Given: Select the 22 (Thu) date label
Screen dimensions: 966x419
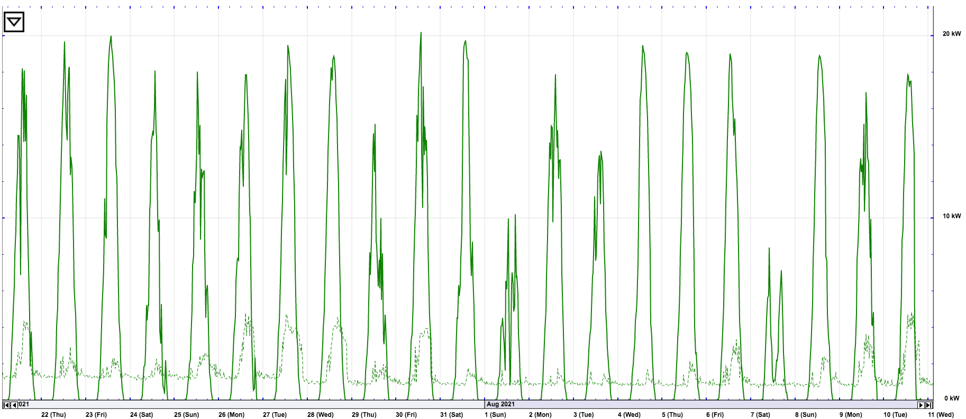Looking at the screenshot, I should [x=53, y=415].
